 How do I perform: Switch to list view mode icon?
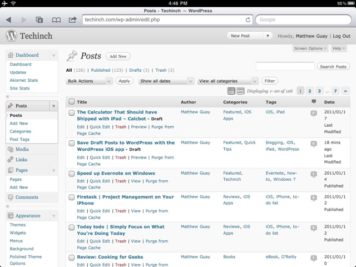click(x=231, y=91)
